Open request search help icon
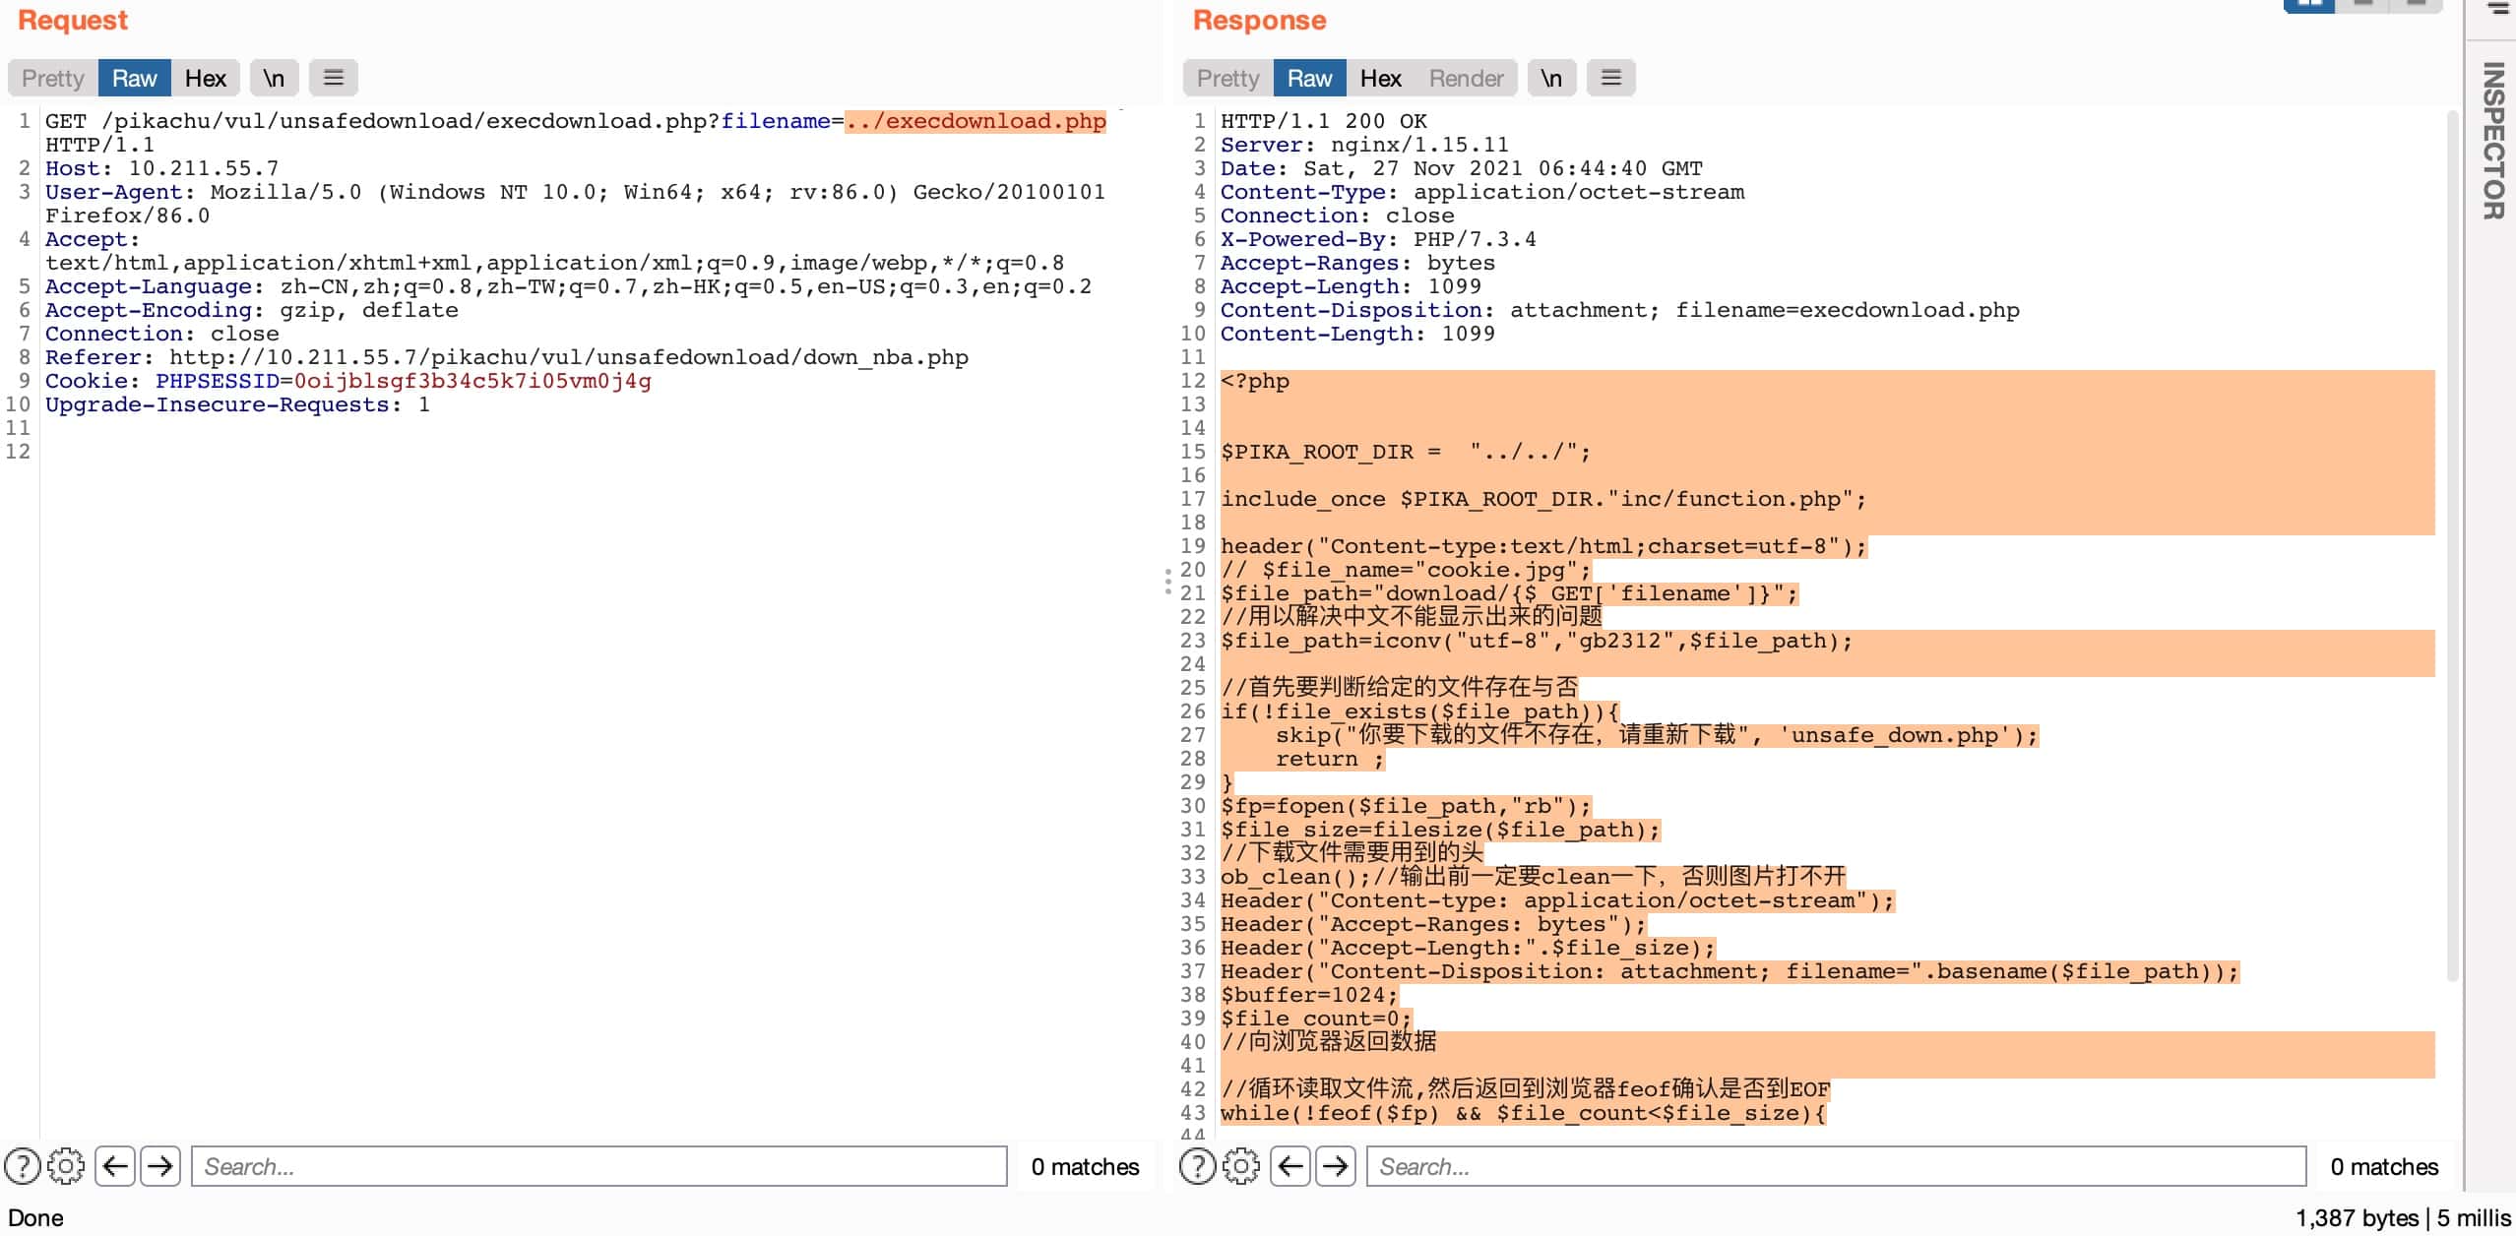 [22, 1166]
